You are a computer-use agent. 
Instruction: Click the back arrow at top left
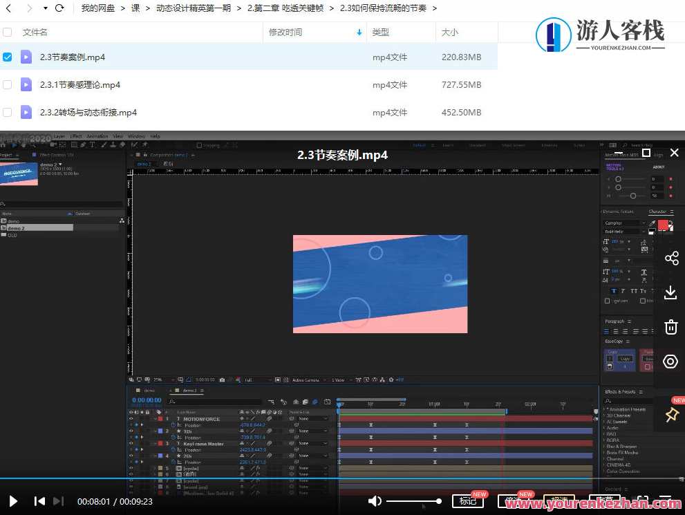(x=8, y=8)
